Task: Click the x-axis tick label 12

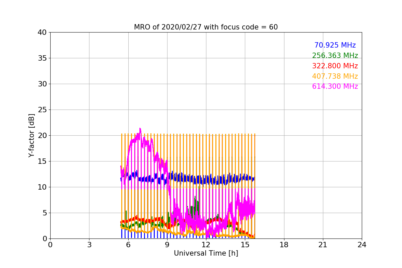Action: click(x=206, y=245)
